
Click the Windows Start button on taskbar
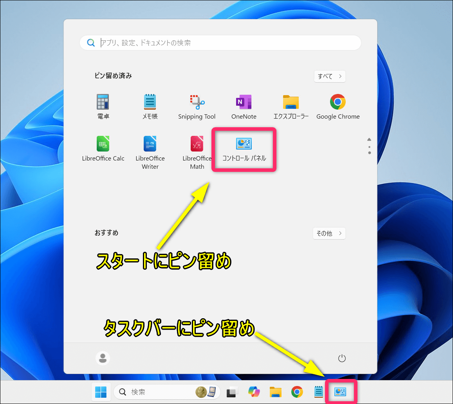coord(101,392)
